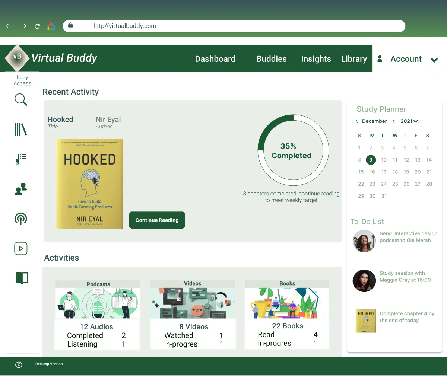Viewport: 447px width, 376px height.
Task: Click the Virtual Buddy brand name
Action: point(64,58)
